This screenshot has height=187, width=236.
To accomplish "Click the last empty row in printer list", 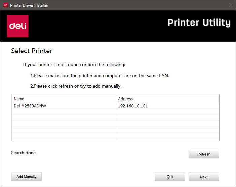I will pos(64,136).
